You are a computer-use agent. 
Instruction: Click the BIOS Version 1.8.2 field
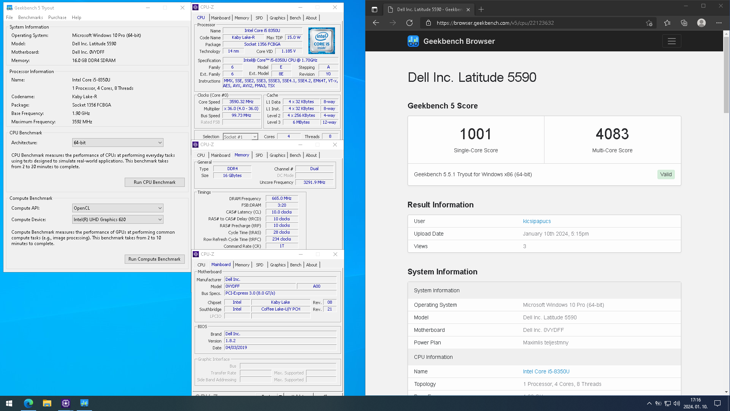tap(281, 341)
